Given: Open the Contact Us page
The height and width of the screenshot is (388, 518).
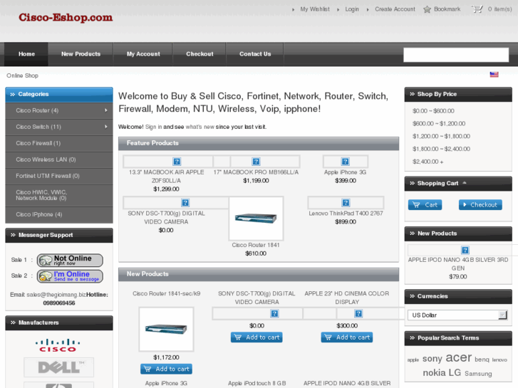Looking at the screenshot, I should click(255, 54).
